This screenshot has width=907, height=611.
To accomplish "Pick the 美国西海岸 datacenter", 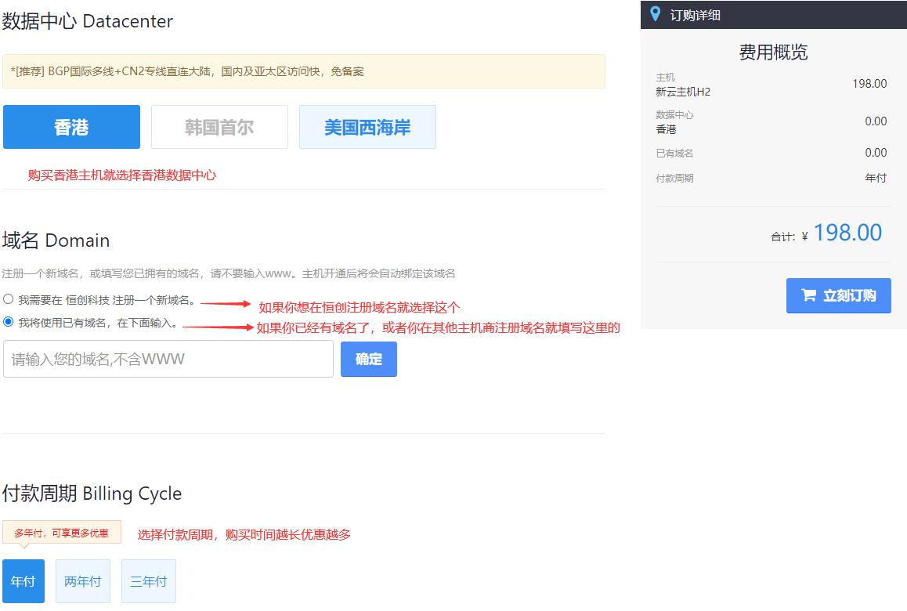I will pyautogui.click(x=367, y=127).
